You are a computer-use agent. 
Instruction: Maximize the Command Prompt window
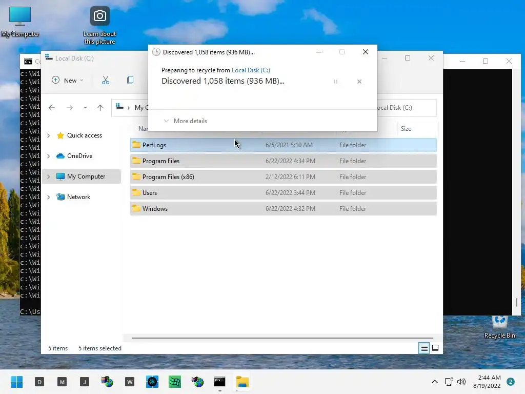pos(486,61)
